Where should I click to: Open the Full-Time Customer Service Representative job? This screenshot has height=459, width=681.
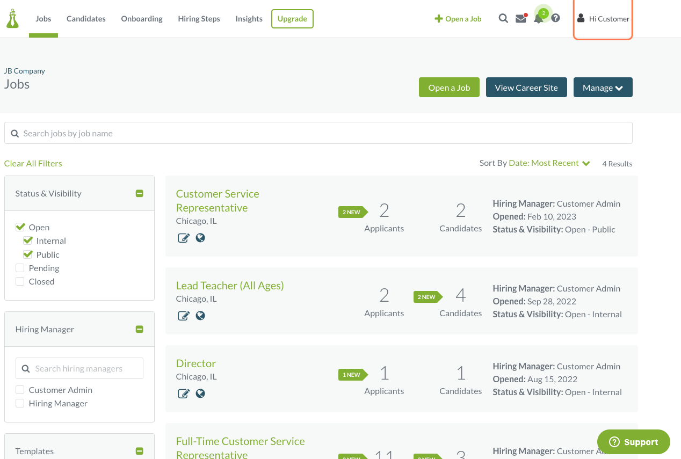(241, 448)
